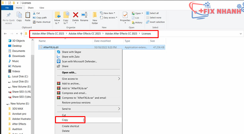The width and height of the screenshot is (244, 134).
Task: Switch to the View ribbon tab
Action: [42, 8]
